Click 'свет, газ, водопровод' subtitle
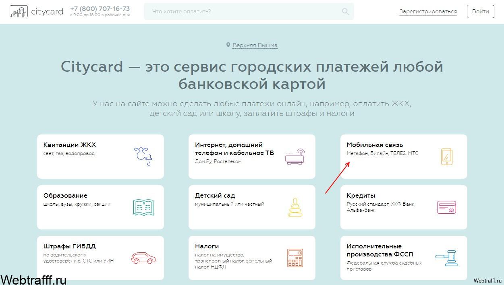 click(69, 153)
